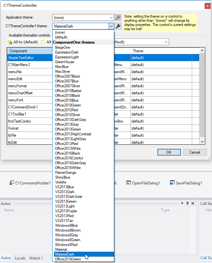Pick the VS2013Dark theme entry
Viewport: 212px width, 263px height.
(64, 192)
